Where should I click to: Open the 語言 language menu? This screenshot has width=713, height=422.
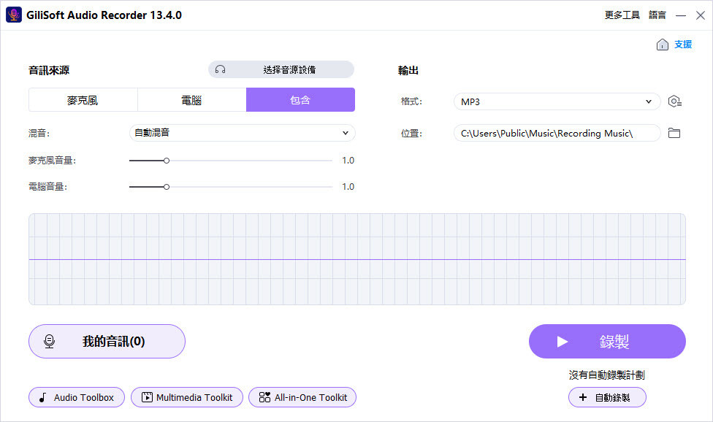point(657,15)
